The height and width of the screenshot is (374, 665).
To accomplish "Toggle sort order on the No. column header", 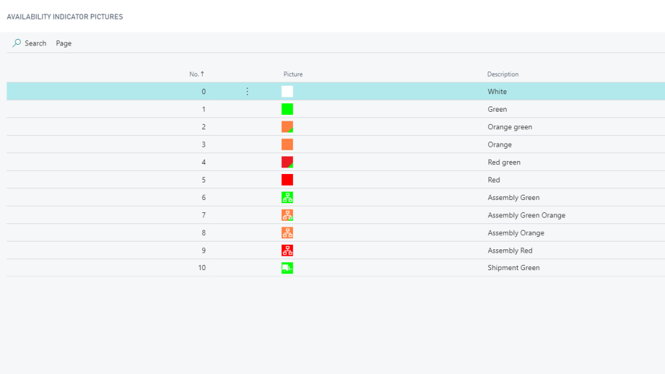I will [x=197, y=74].
